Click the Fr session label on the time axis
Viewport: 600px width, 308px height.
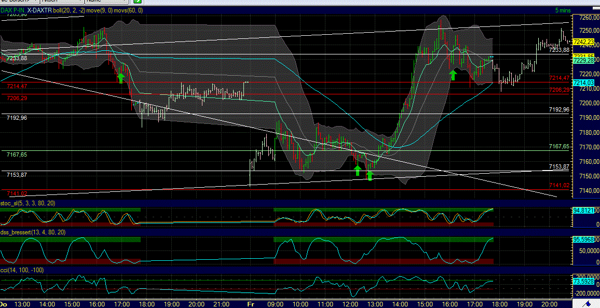click(250, 304)
